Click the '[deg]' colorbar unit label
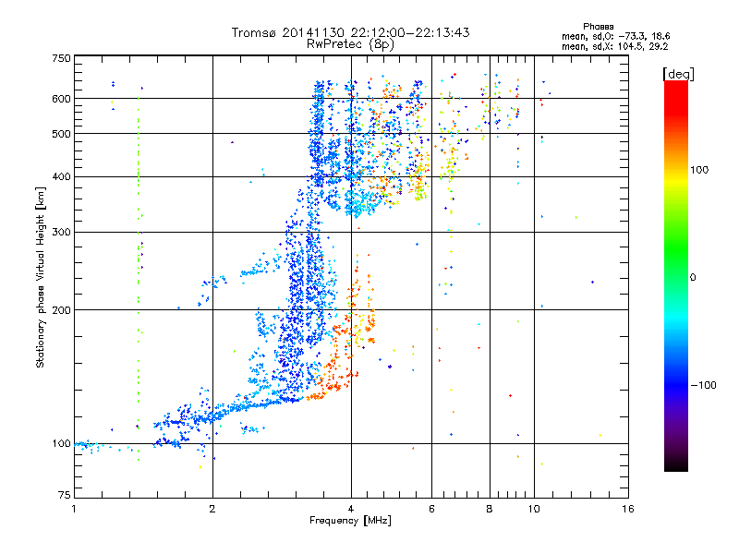The width and height of the screenshot is (739, 554). [x=678, y=74]
